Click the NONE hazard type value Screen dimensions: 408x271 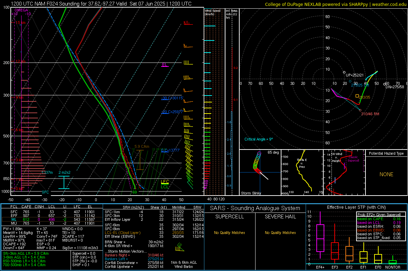(x=387, y=174)
